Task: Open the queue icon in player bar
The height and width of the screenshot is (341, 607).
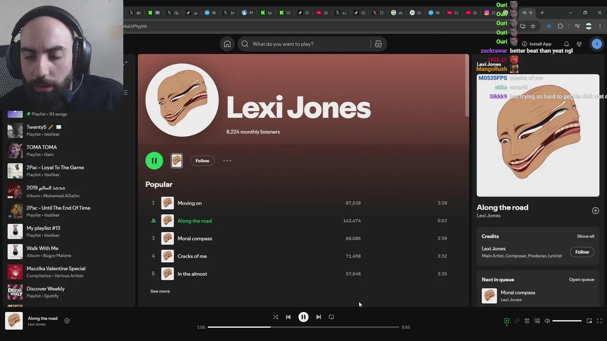Action: 527,321
